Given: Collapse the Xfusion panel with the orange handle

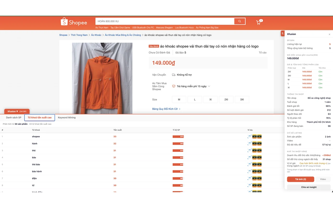Looking at the screenshot, I should click(283, 33).
